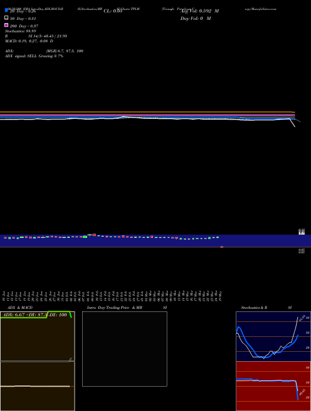
Task: Click the '(MGR) 6.7, 87.5, 100' ADX values
Action: [x=65, y=51]
